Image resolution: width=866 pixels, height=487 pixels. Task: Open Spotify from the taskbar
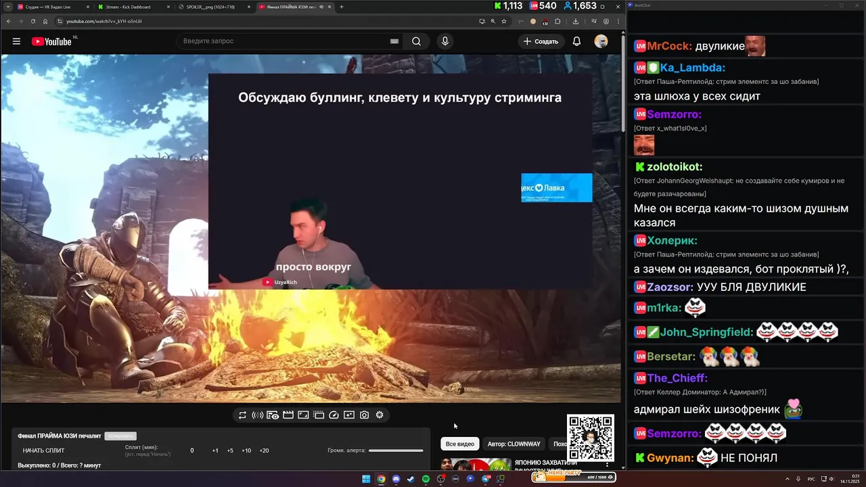pos(426,479)
